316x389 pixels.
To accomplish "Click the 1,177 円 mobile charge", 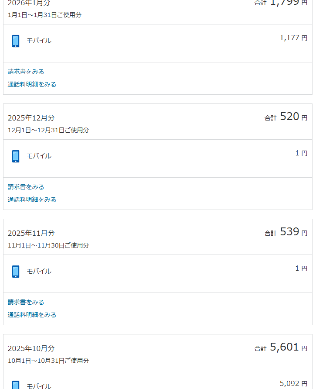I will pos(293,38).
